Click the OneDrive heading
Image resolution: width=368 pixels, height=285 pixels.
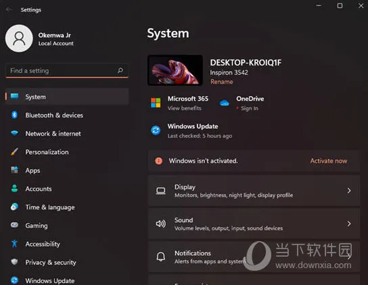click(x=250, y=99)
